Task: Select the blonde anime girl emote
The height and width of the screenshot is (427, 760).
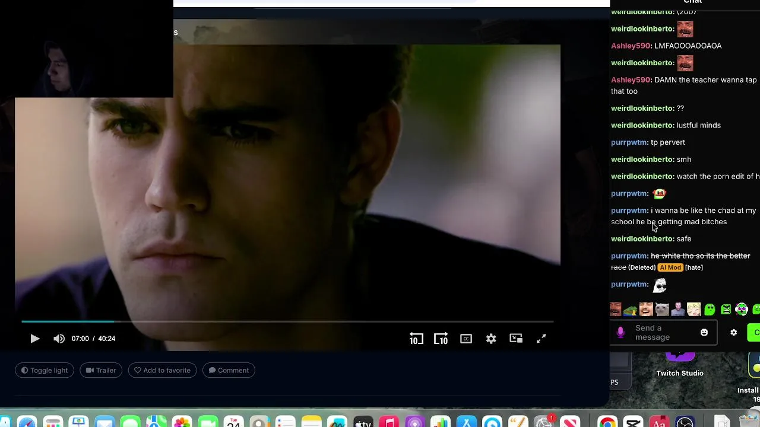Action: click(693, 309)
